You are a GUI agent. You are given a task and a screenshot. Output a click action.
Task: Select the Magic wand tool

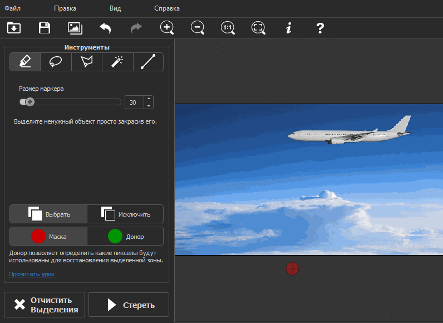[x=117, y=62]
